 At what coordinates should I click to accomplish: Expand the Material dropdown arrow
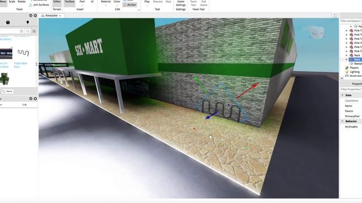[106, 6]
